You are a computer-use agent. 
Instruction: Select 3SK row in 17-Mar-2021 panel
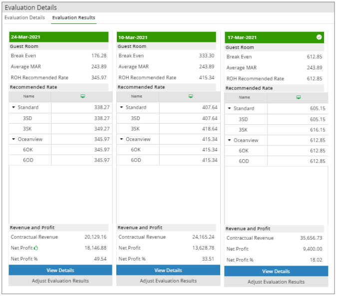click(276, 129)
